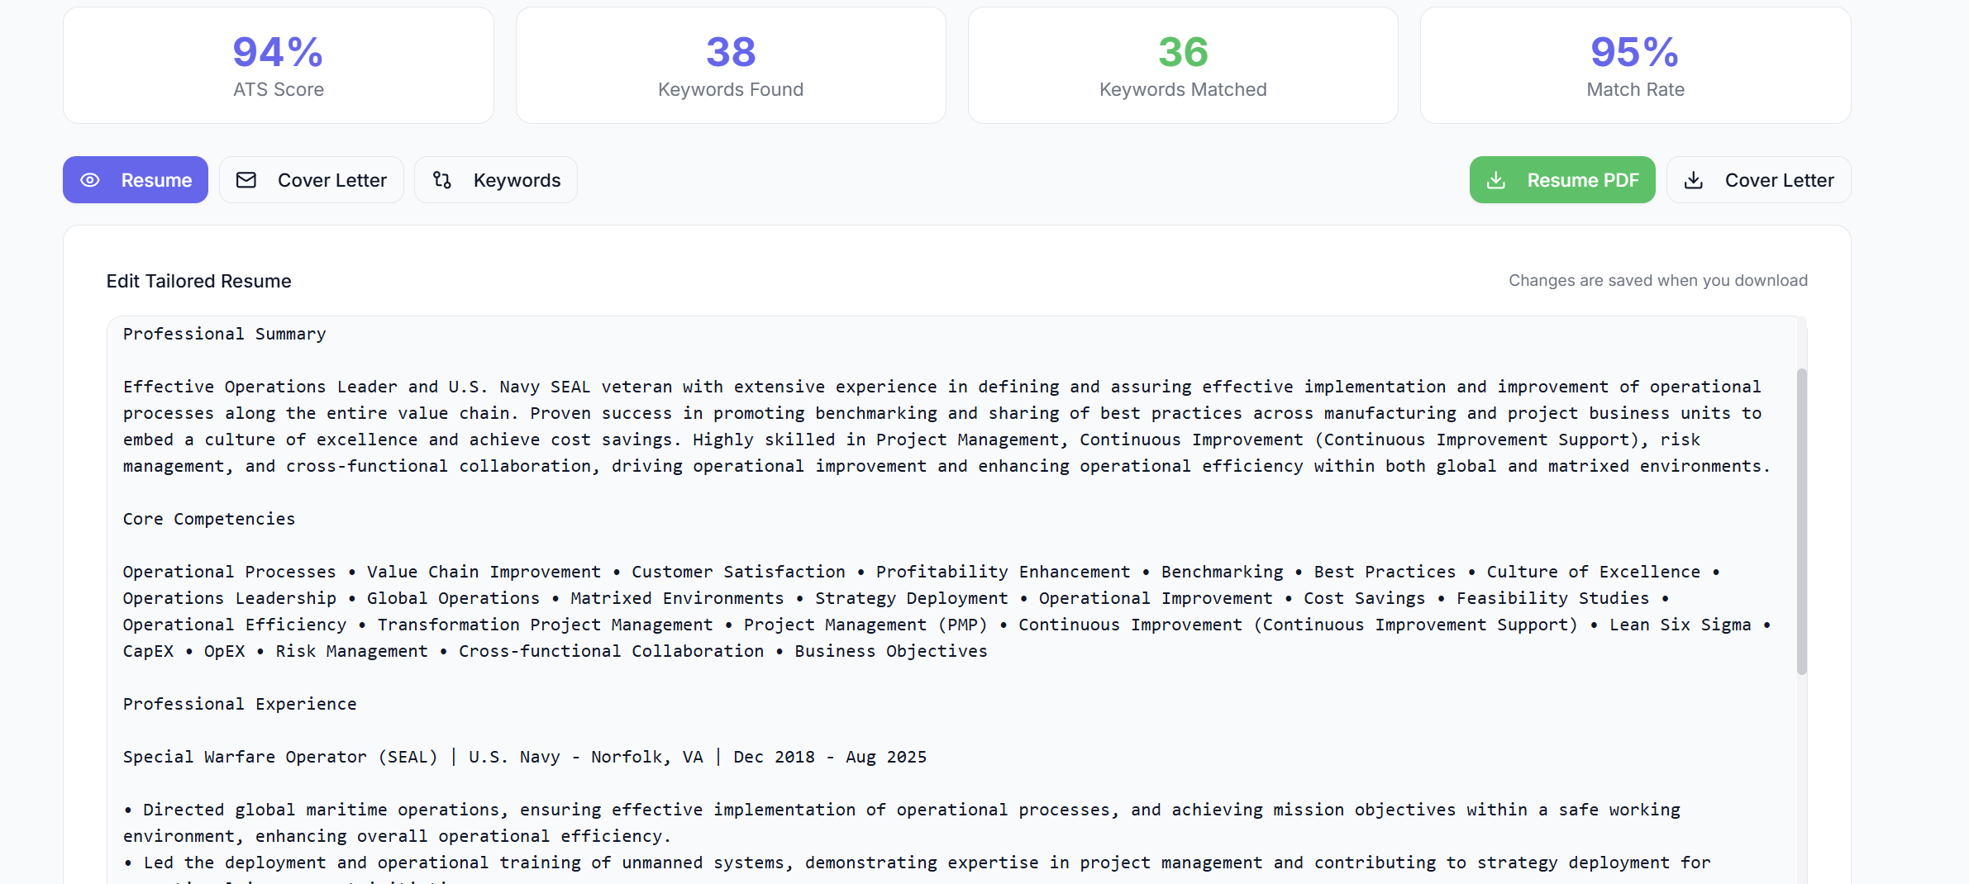Image resolution: width=1969 pixels, height=884 pixels.
Task: Click download icon beside Cover Letter
Action: pos(1694,180)
